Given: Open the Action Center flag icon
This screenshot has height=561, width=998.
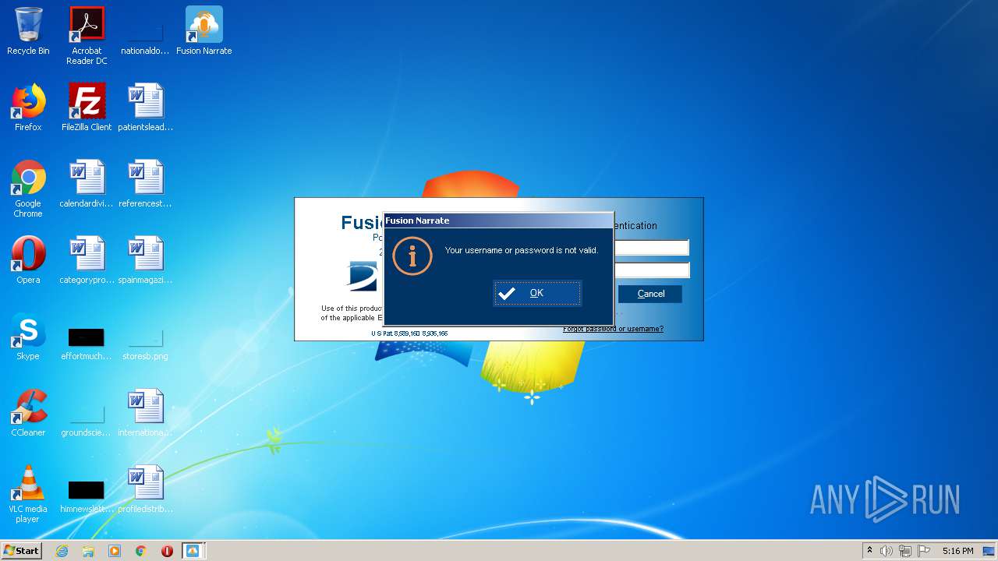Looking at the screenshot, I should (924, 551).
